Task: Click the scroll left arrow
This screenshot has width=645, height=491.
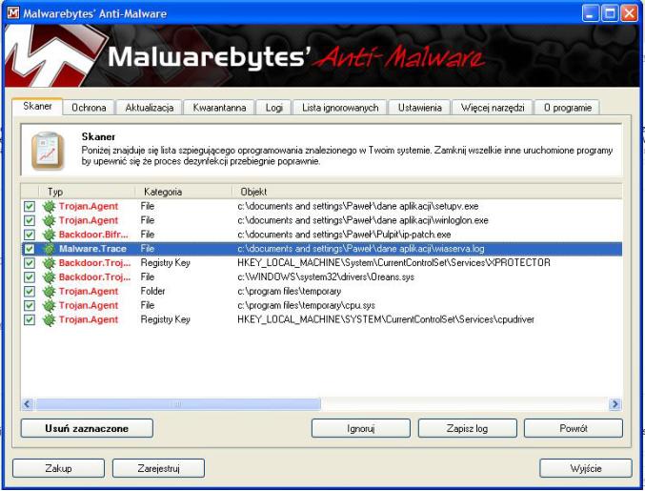Action: point(28,404)
